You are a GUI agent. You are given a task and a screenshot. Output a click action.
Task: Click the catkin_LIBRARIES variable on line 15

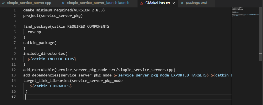tap(52, 86)
